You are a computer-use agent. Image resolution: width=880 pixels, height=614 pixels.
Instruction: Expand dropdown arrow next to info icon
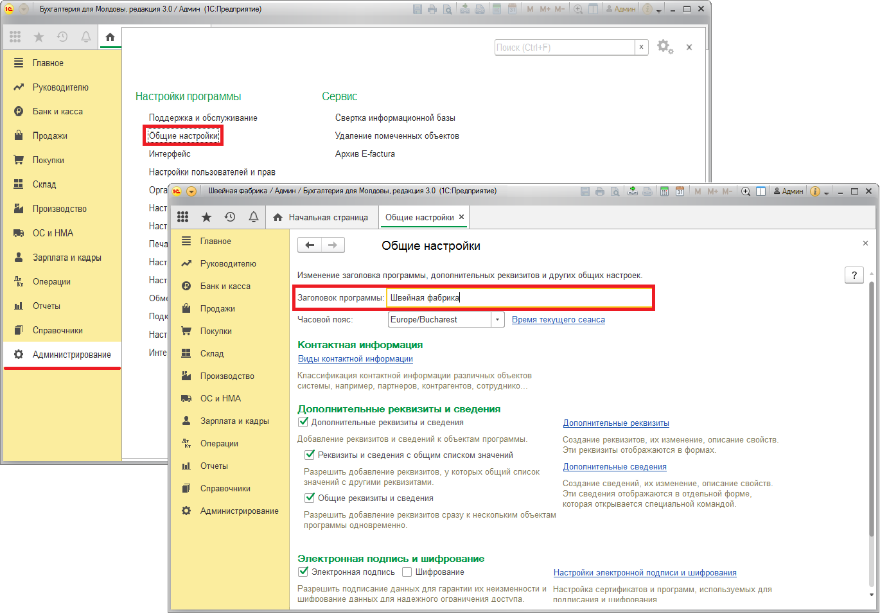pyautogui.click(x=827, y=192)
